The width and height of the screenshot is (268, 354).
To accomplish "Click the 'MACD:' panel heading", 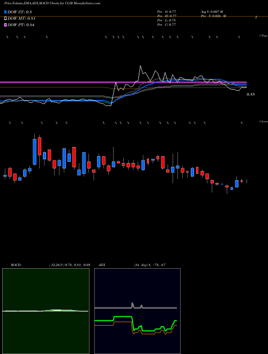I will [x=16, y=265].
